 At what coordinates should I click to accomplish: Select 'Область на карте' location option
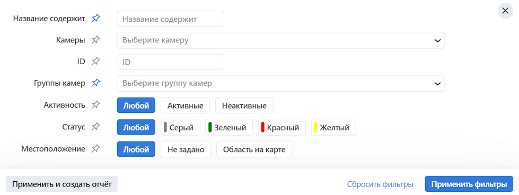click(254, 149)
